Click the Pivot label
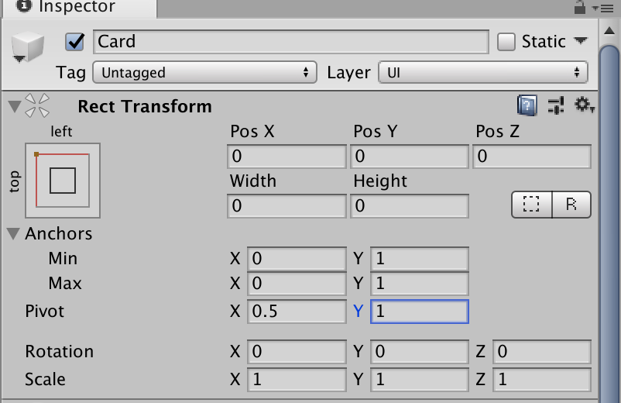 point(44,312)
